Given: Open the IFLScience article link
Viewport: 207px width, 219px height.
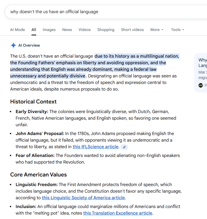Looking at the screenshot, I should pyautogui.click(x=96, y=147).
